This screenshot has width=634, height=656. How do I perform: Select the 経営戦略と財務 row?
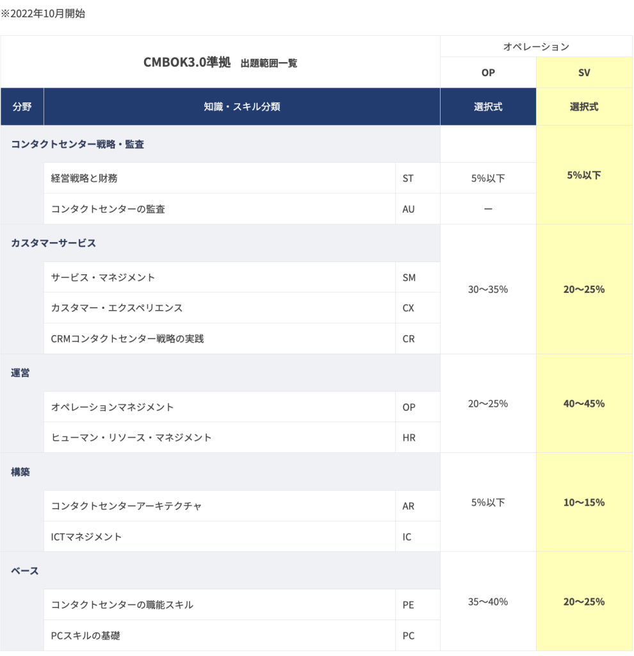[x=85, y=178]
